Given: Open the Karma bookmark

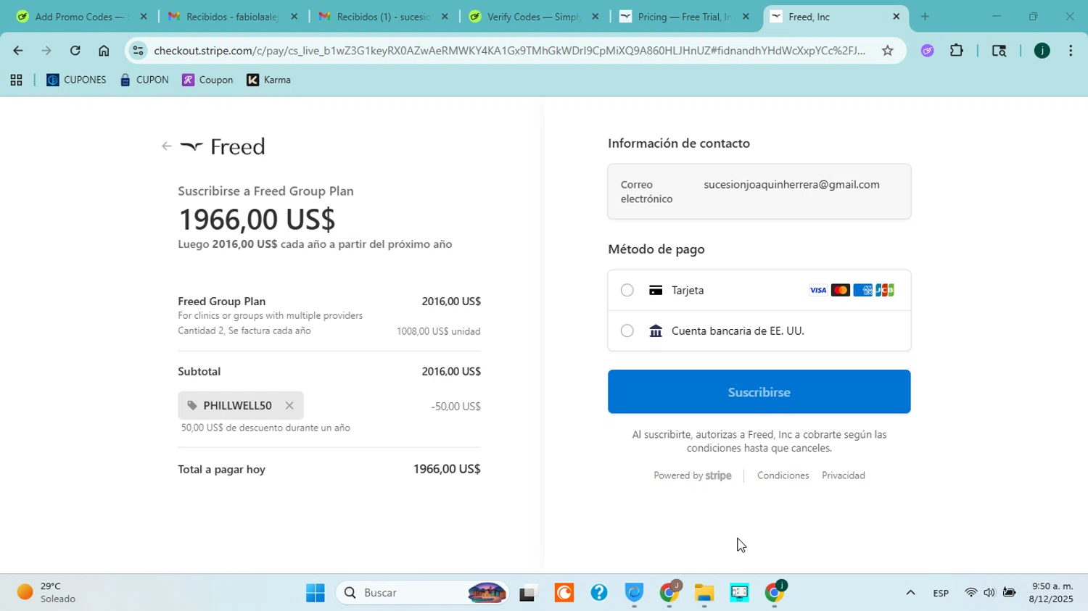Looking at the screenshot, I should pos(269,80).
